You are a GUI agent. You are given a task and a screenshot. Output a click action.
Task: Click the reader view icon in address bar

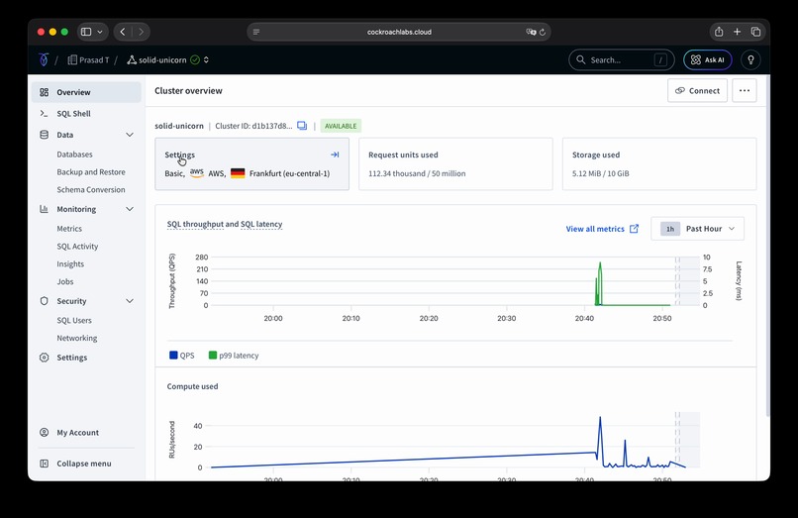(x=256, y=32)
